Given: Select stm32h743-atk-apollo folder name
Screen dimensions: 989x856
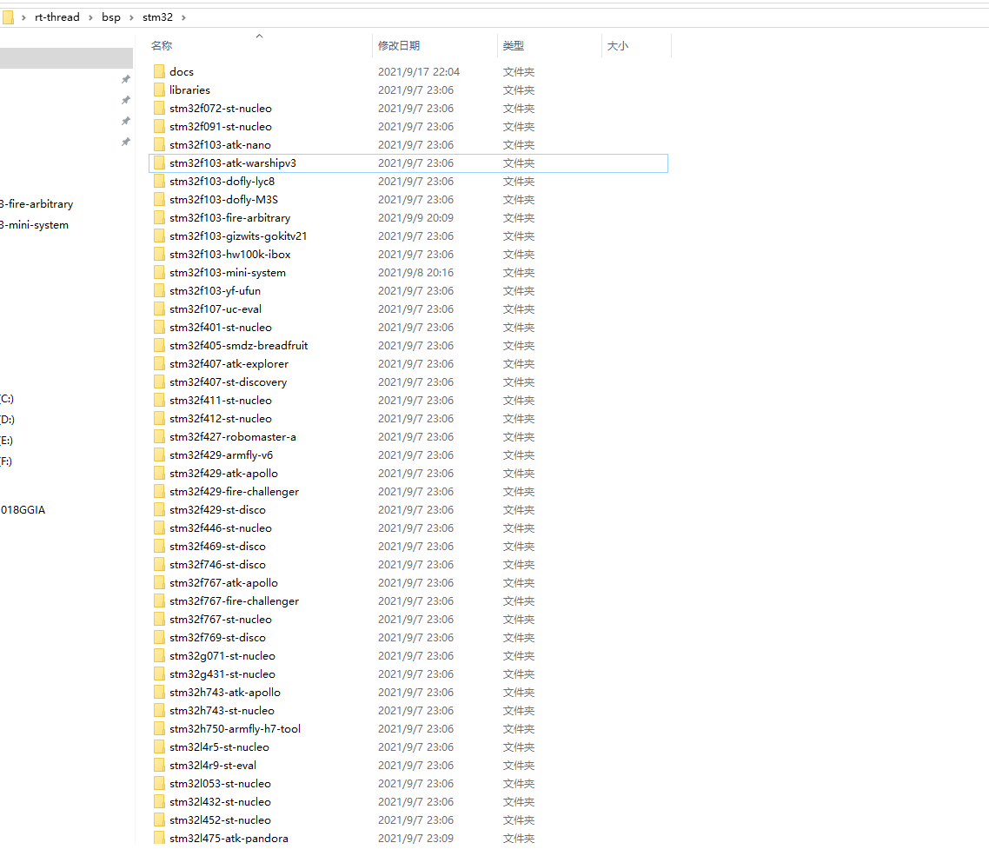Looking at the screenshot, I should point(225,693).
